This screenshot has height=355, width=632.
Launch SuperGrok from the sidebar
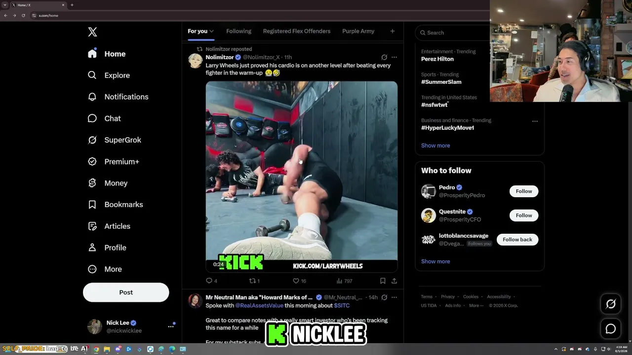pyautogui.click(x=115, y=140)
